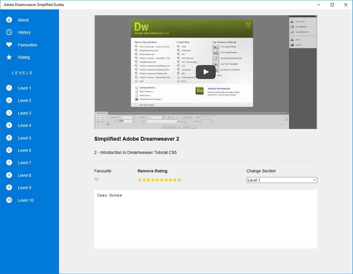
Task: Navigate to Level 8 text
Action: [24, 175]
